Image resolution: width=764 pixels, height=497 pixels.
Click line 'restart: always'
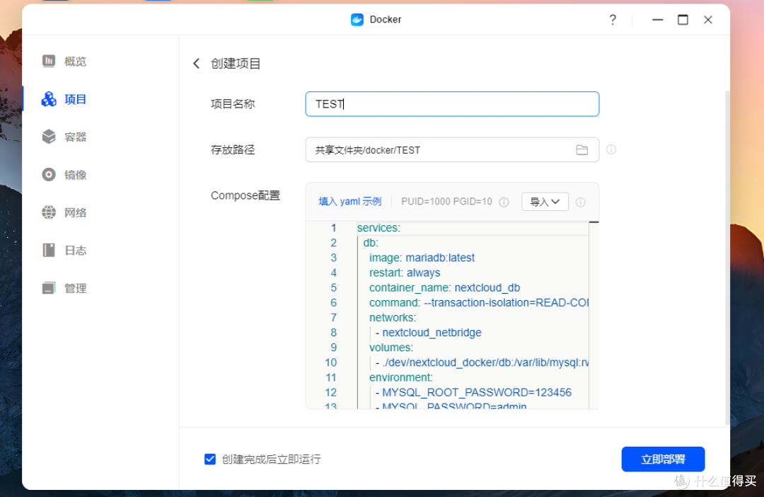click(405, 273)
